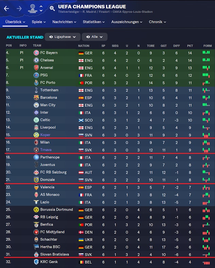Open the Koper team link
215x268 pixels.
click(x=45, y=135)
